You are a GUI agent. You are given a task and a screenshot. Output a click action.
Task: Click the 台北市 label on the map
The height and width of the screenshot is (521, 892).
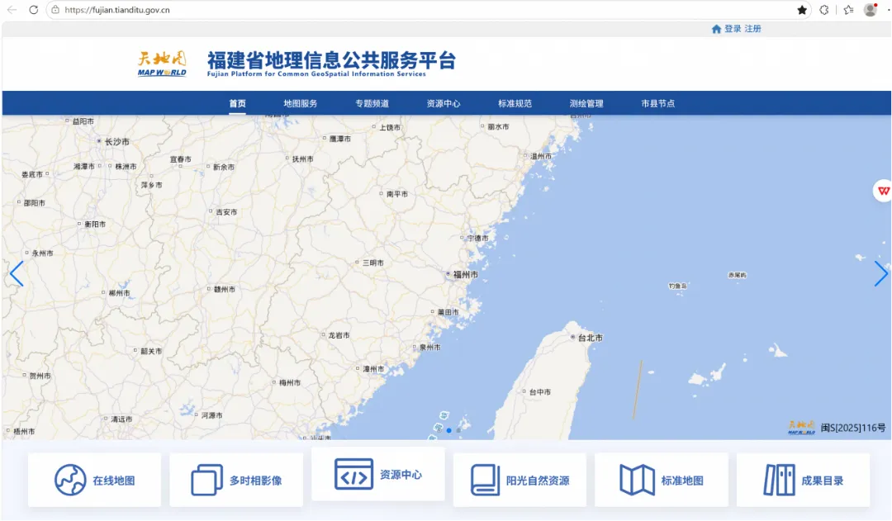click(x=590, y=338)
